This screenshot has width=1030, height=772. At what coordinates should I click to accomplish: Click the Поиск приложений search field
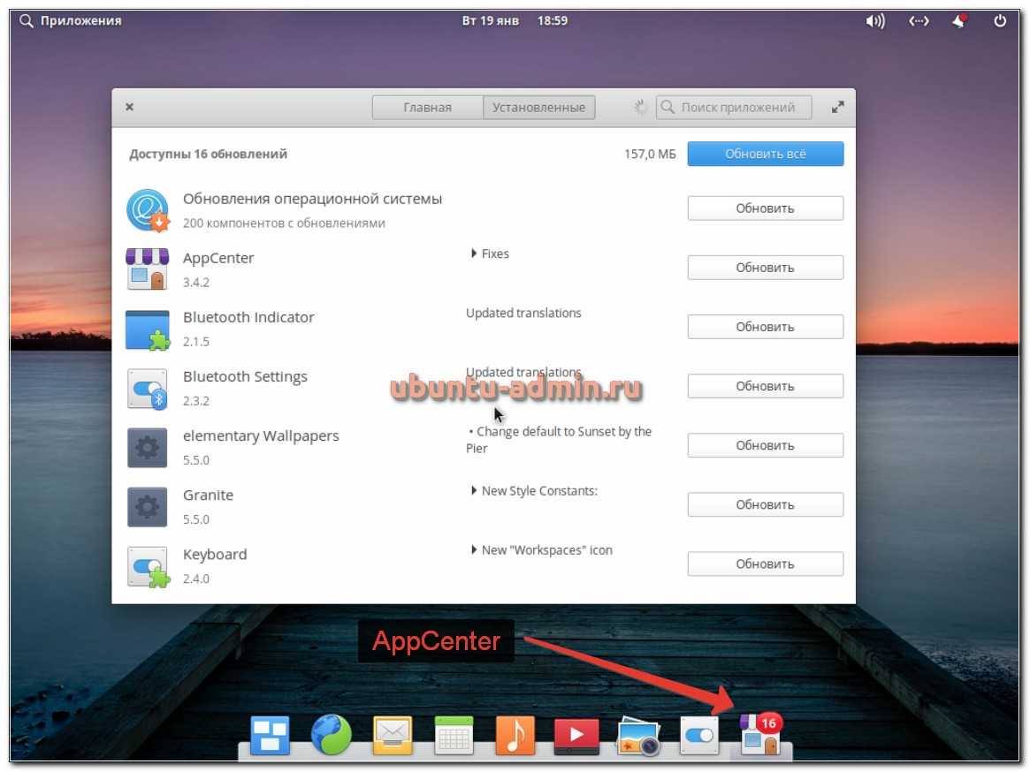point(738,108)
